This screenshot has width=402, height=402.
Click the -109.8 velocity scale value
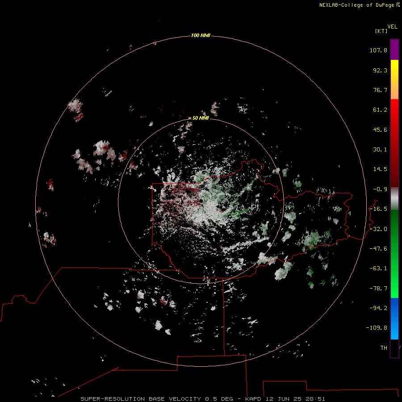point(377,328)
